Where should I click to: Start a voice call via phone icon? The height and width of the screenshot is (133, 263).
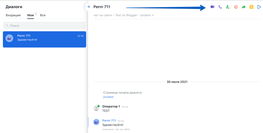coord(220,7)
